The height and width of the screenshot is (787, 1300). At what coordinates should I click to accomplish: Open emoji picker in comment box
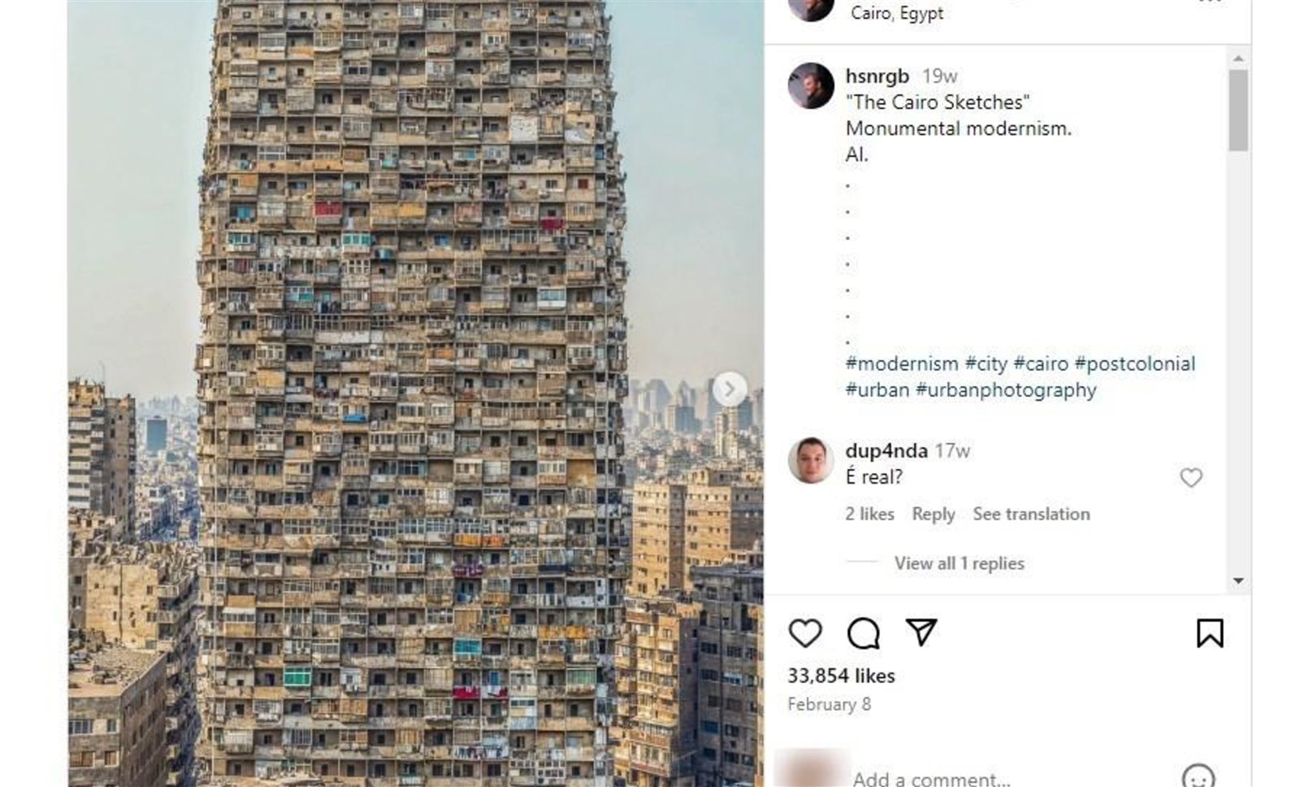pyautogui.click(x=1198, y=777)
